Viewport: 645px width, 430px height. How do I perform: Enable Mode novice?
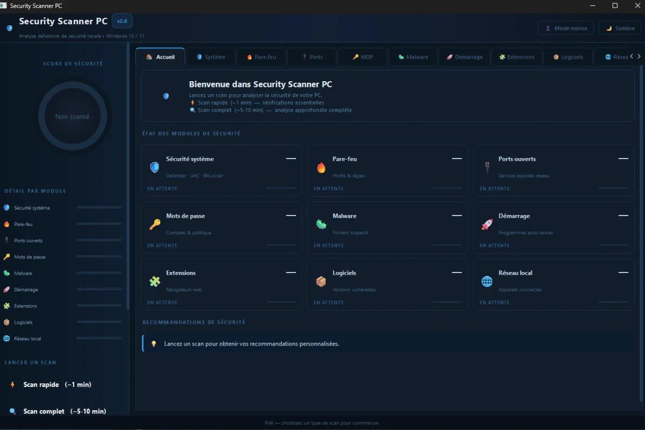[565, 27]
